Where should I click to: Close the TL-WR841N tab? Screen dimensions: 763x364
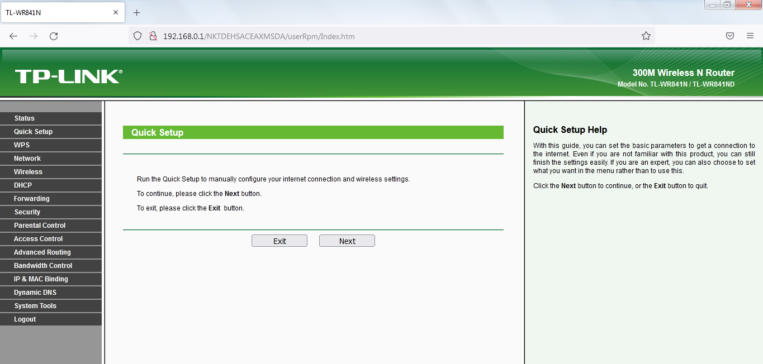tap(116, 13)
